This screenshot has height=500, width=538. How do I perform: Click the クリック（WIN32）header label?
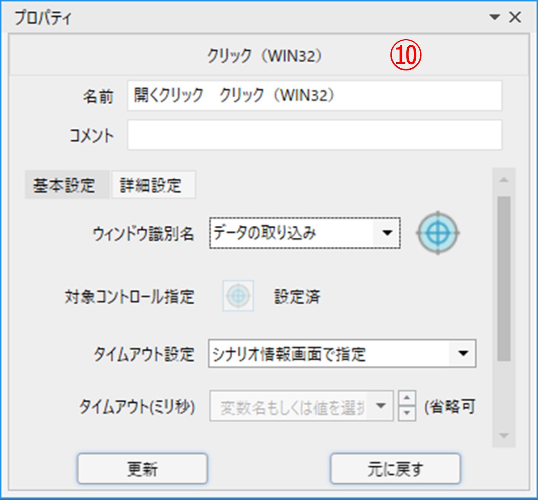[264, 56]
